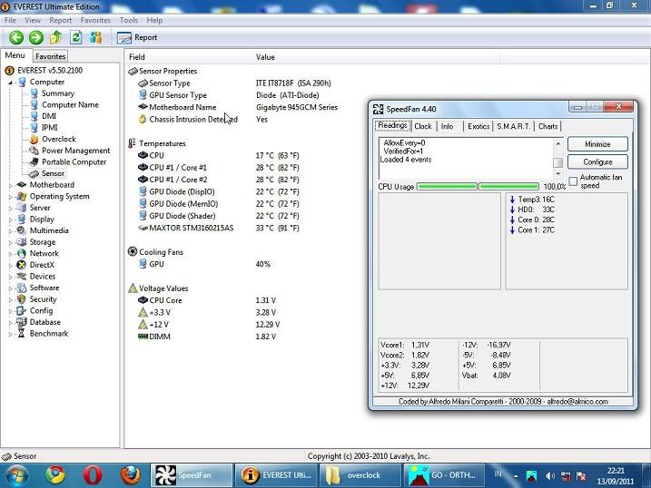Expand the DirectX tree node
The image size is (651, 488).
coord(10,266)
